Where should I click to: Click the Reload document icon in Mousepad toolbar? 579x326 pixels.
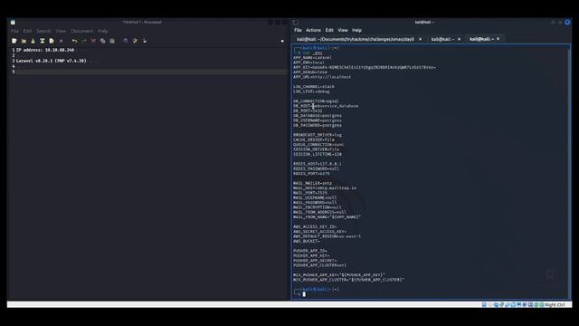click(52, 41)
